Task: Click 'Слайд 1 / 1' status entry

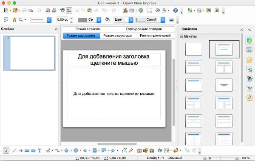Action: point(155,158)
